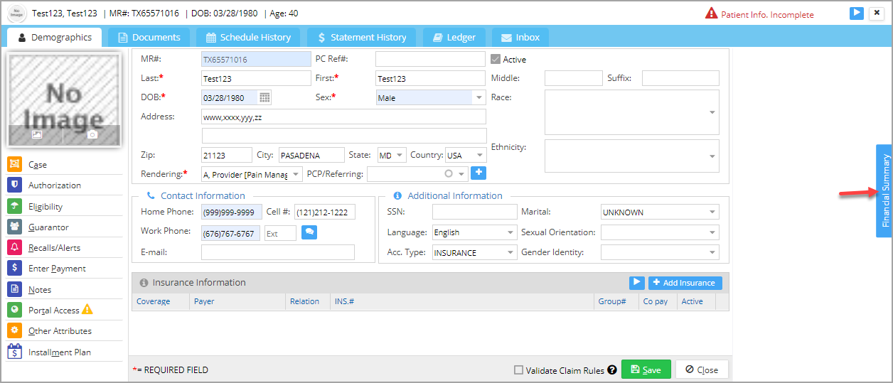Click the camera icon under patient photo
893x383 pixels.
click(92, 134)
